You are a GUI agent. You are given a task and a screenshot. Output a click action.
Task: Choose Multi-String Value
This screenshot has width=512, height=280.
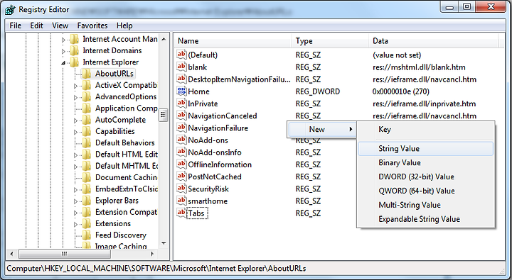(x=425, y=205)
